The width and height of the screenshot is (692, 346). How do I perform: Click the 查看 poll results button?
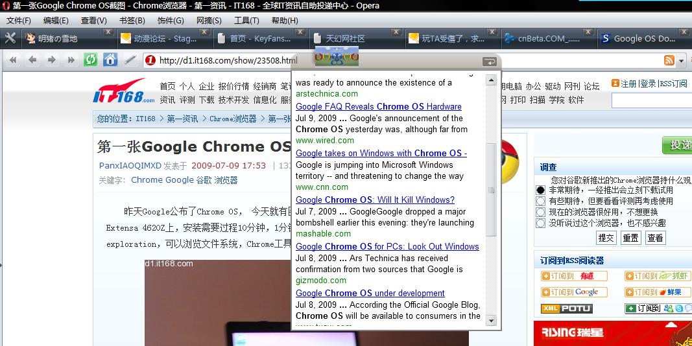tap(656, 238)
